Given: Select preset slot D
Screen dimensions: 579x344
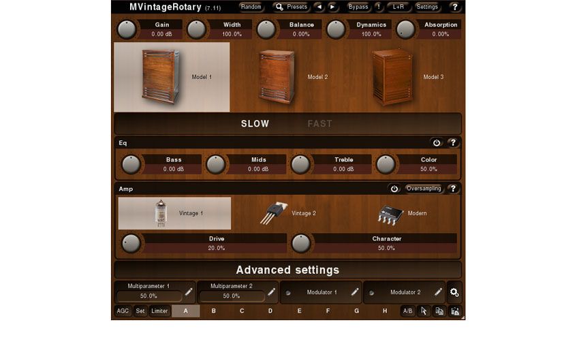Looking at the screenshot, I should pyautogui.click(x=270, y=311).
